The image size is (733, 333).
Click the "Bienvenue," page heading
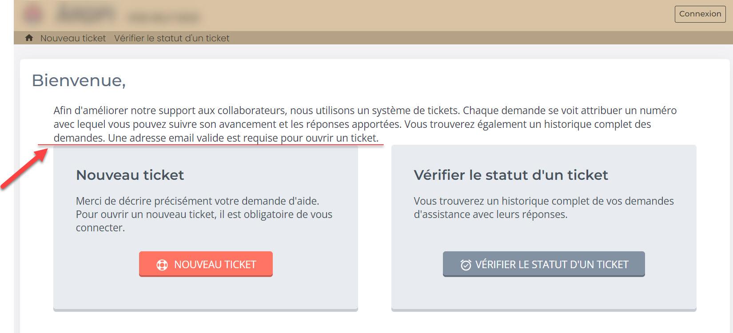[79, 80]
